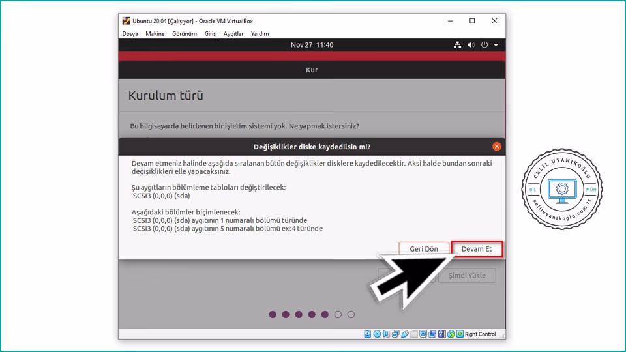Click the network adapter status icon
This screenshot has width=626, height=352.
tap(396, 334)
